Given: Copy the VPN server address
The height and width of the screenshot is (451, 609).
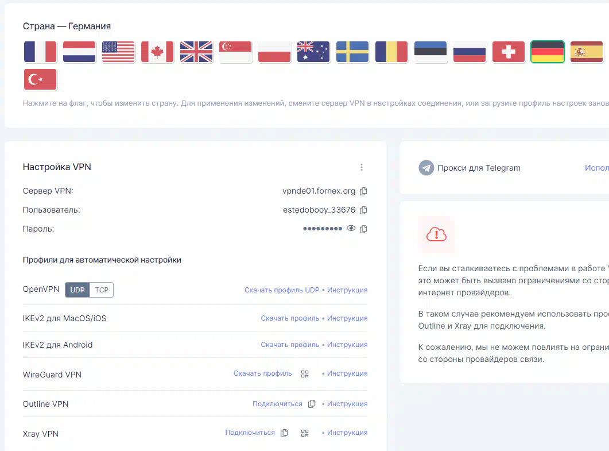Looking at the screenshot, I should pos(363,191).
